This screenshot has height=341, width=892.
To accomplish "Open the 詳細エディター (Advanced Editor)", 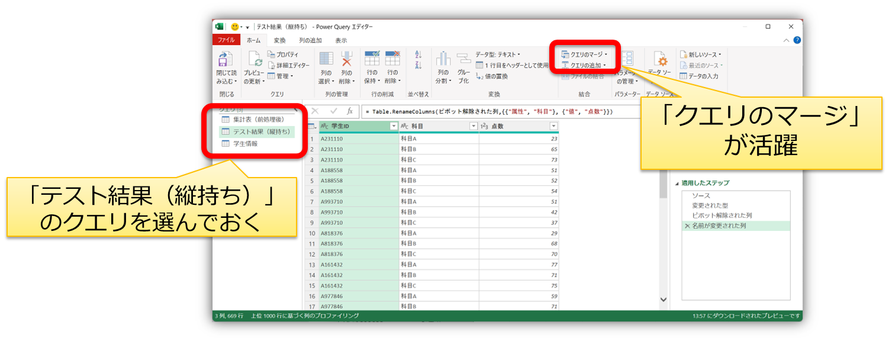I will click(x=288, y=65).
